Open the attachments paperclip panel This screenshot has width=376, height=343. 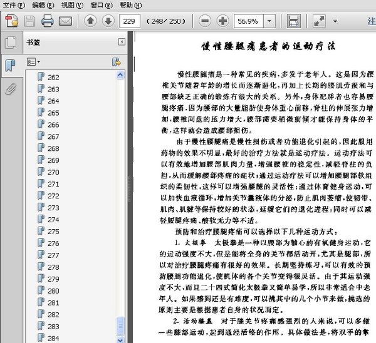pos(11,89)
